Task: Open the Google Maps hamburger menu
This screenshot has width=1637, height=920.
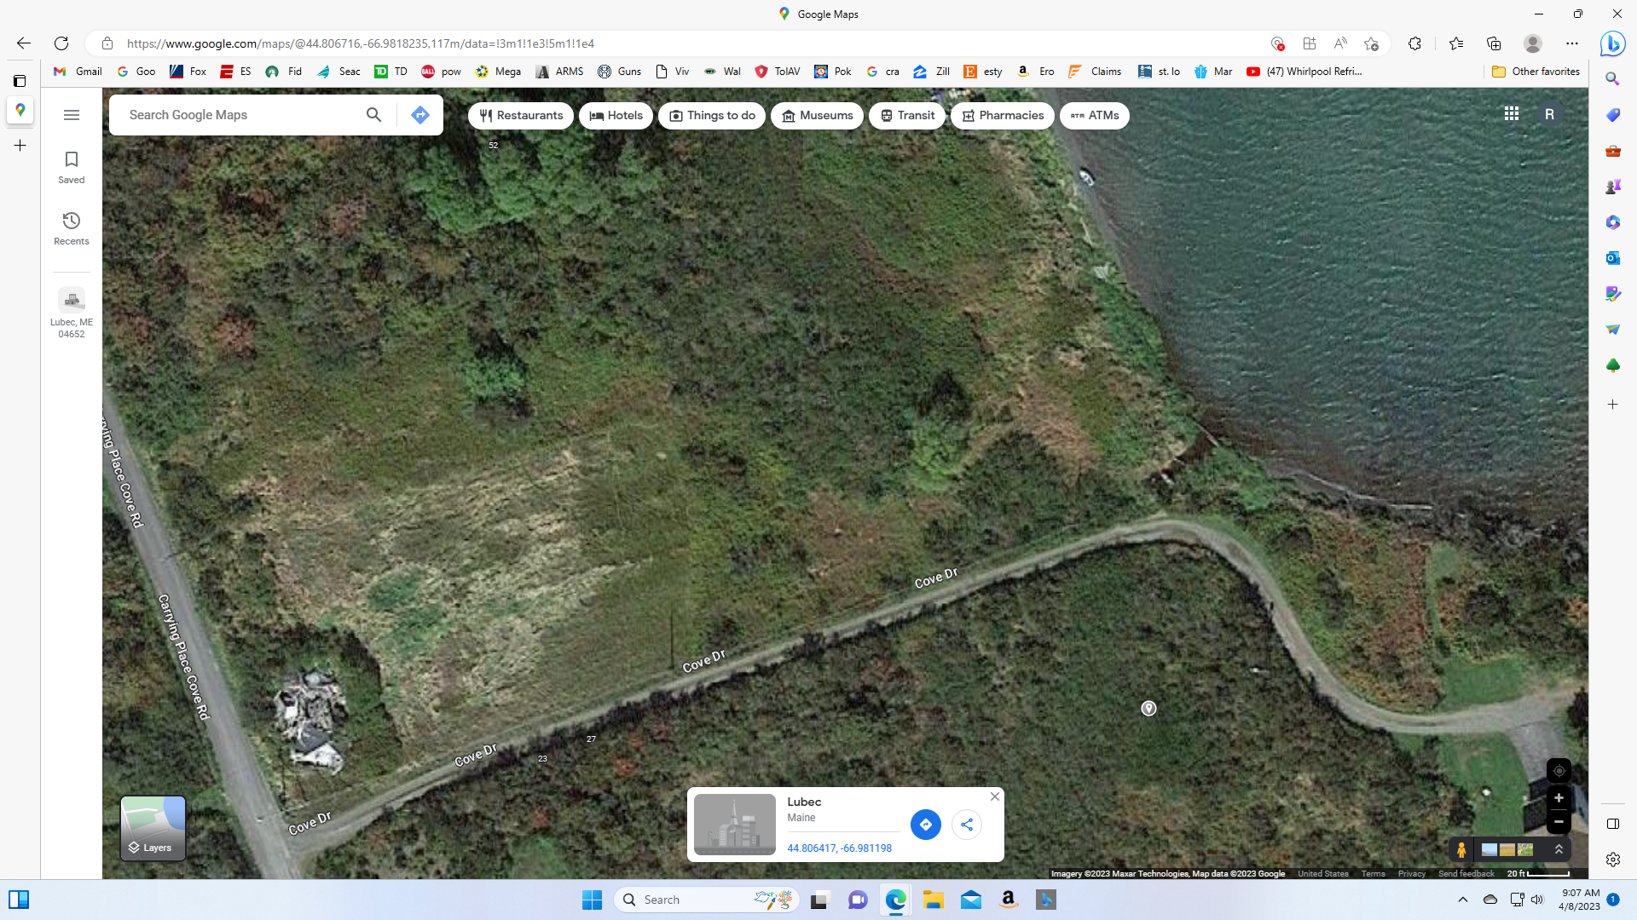Action: click(x=72, y=115)
